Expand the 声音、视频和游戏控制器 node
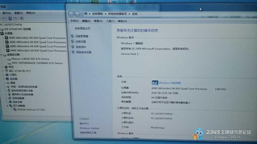The width and height of the screenshot is (257, 144). point(5,87)
